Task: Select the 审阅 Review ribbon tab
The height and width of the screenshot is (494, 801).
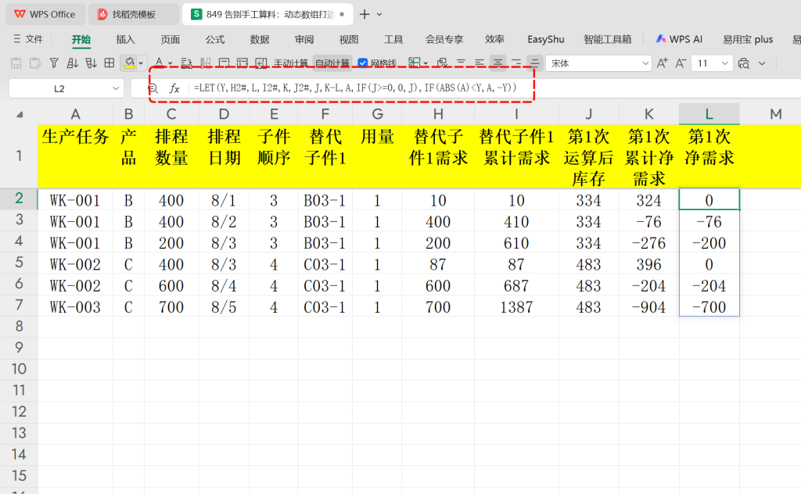Action: tap(304, 39)
